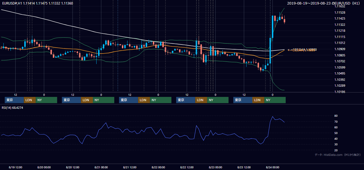This screenshot has height=170, width=364.
Task: Click the 東京 session block for 8/19
Action: point(14,100)
